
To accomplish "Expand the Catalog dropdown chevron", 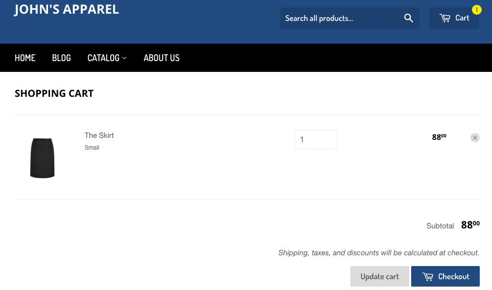I will click(x=124, y=58).
